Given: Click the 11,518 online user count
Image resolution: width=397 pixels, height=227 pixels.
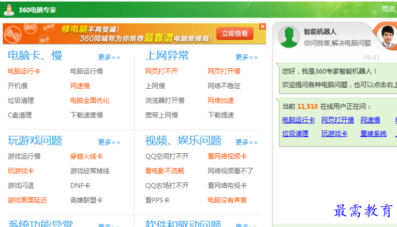Looking at the screenshot, I should pyautogui.click(x=307, y=106).
